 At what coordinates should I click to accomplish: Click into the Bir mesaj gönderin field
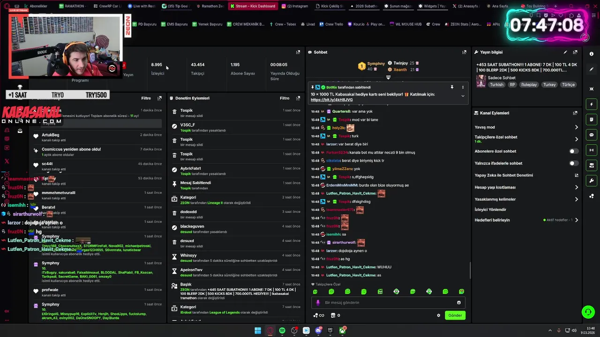(x=388, y=302)
